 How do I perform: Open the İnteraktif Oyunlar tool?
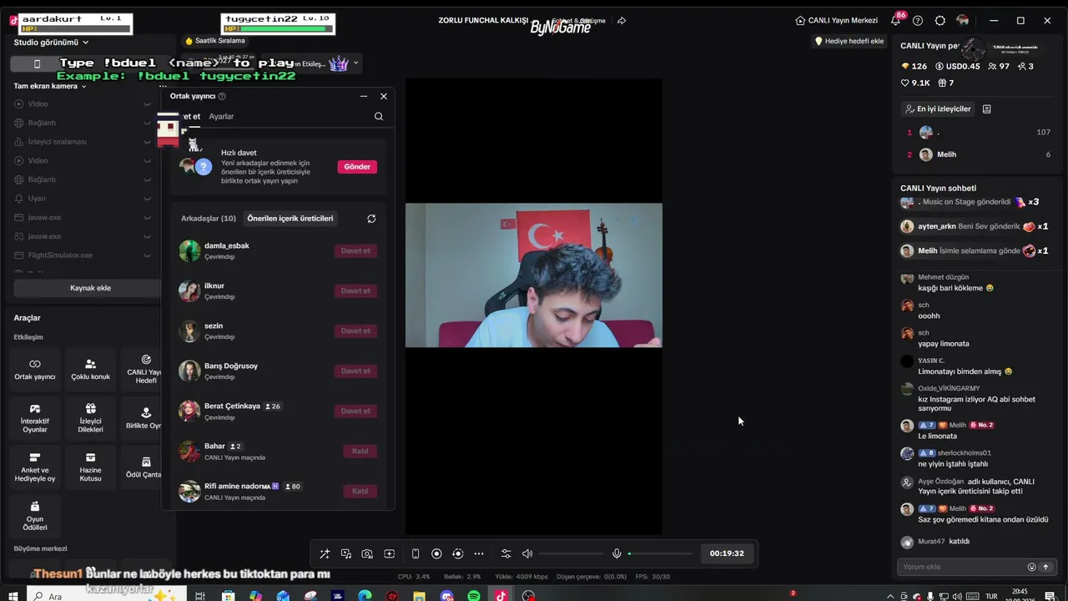pyautogui.click(x=35, y=419)
